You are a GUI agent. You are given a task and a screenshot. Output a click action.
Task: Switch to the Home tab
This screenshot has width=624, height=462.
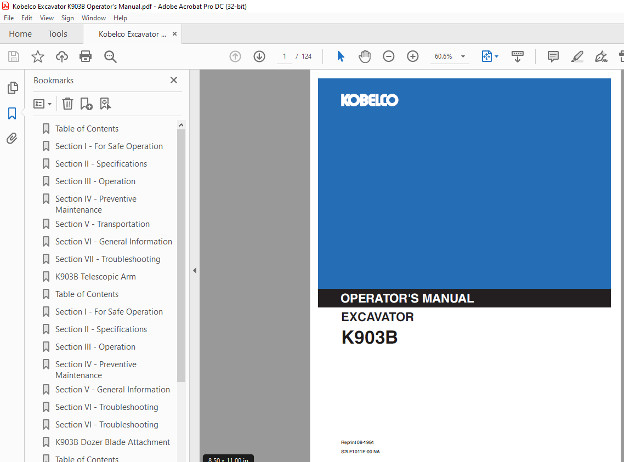(20, 34)
